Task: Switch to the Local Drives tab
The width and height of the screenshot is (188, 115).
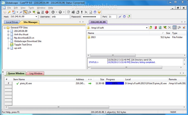Action: point(12,22)
